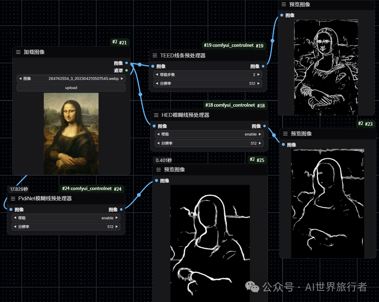Click the TEED line-art preview image

tap(326, 67)
